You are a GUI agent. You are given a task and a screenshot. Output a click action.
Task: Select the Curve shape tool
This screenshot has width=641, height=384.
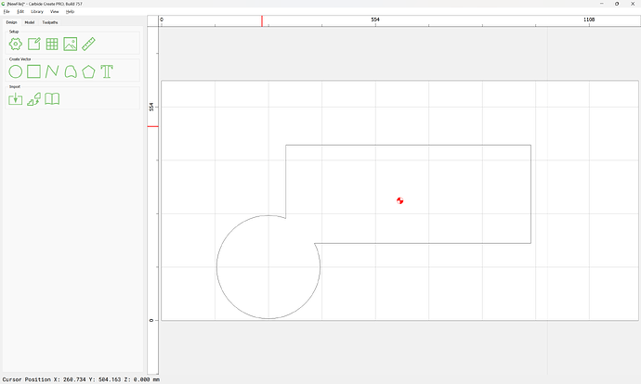[71, 71]
